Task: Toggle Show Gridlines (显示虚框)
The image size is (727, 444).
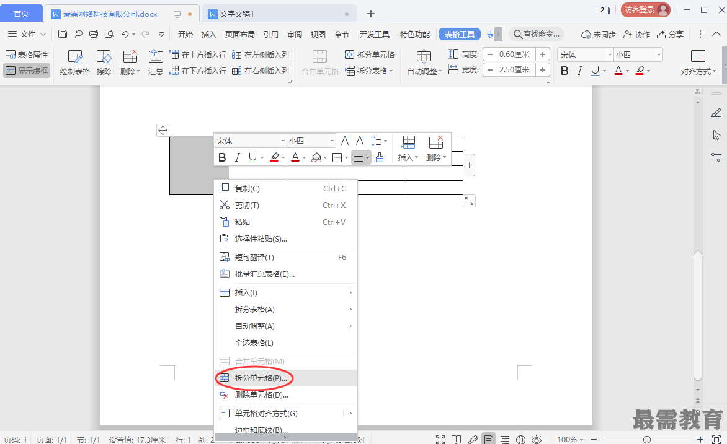Action: [27, 71]
